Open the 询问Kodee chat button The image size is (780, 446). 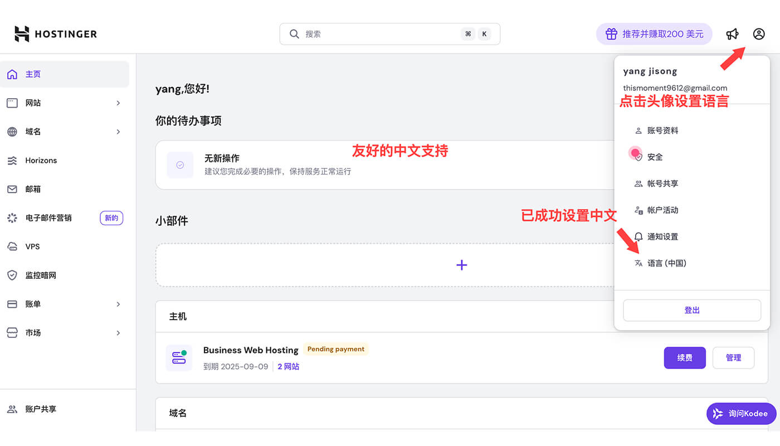[741, 414]
